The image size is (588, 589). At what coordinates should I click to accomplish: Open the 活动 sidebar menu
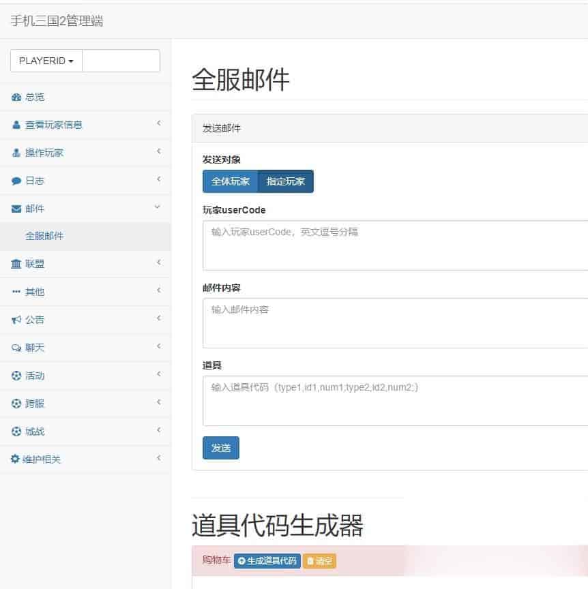click(x=85, y=376)
